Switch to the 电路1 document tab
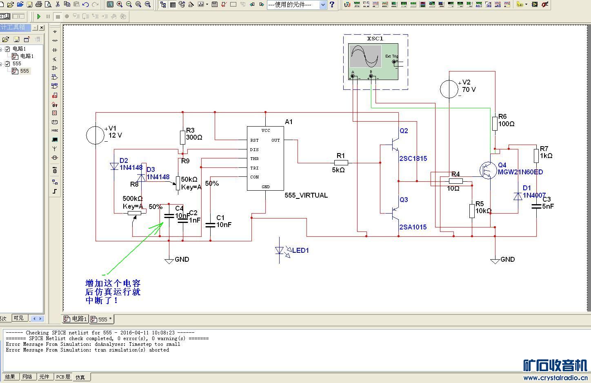The image size is (591, 383). coord(76,319)
